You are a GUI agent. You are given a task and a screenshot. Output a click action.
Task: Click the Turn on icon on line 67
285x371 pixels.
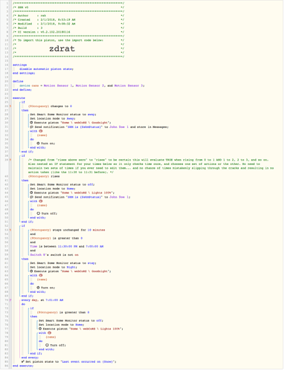(x=38, y=288)
